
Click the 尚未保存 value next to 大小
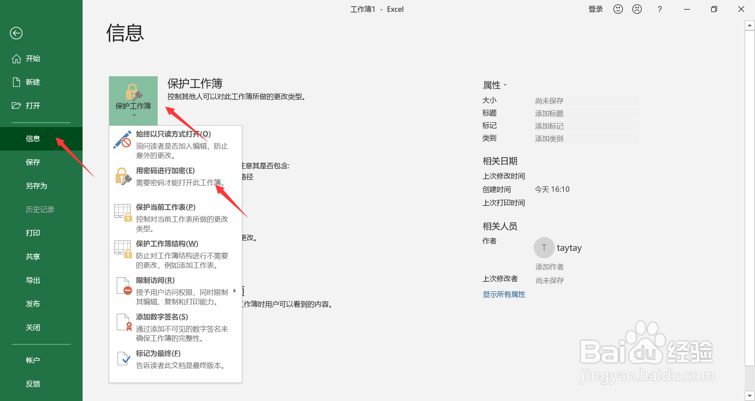tap(549, 101)
